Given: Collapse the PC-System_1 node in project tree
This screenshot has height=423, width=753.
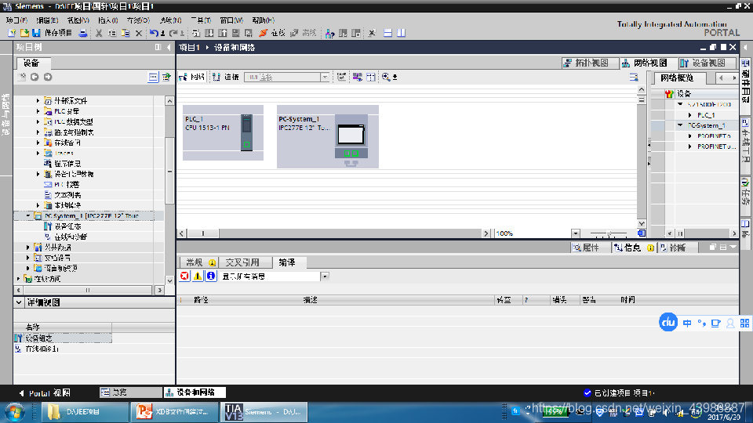Looking at the screenshot, I should click(28, 216).
